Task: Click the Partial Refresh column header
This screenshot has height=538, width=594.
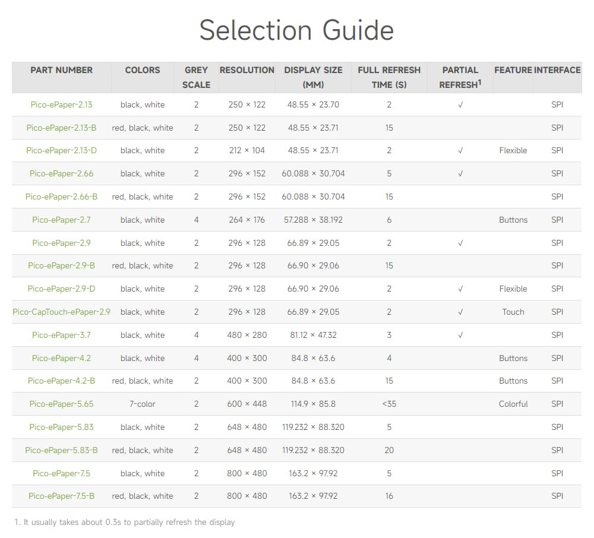Action: click(460, 77)
